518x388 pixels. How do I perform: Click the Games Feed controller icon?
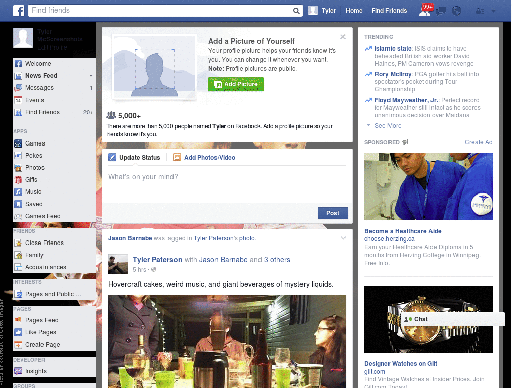[x=18, y=216]
